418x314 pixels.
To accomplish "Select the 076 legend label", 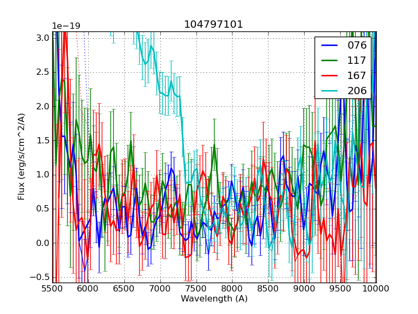I will pyautogui.click(x=357, y=45).
